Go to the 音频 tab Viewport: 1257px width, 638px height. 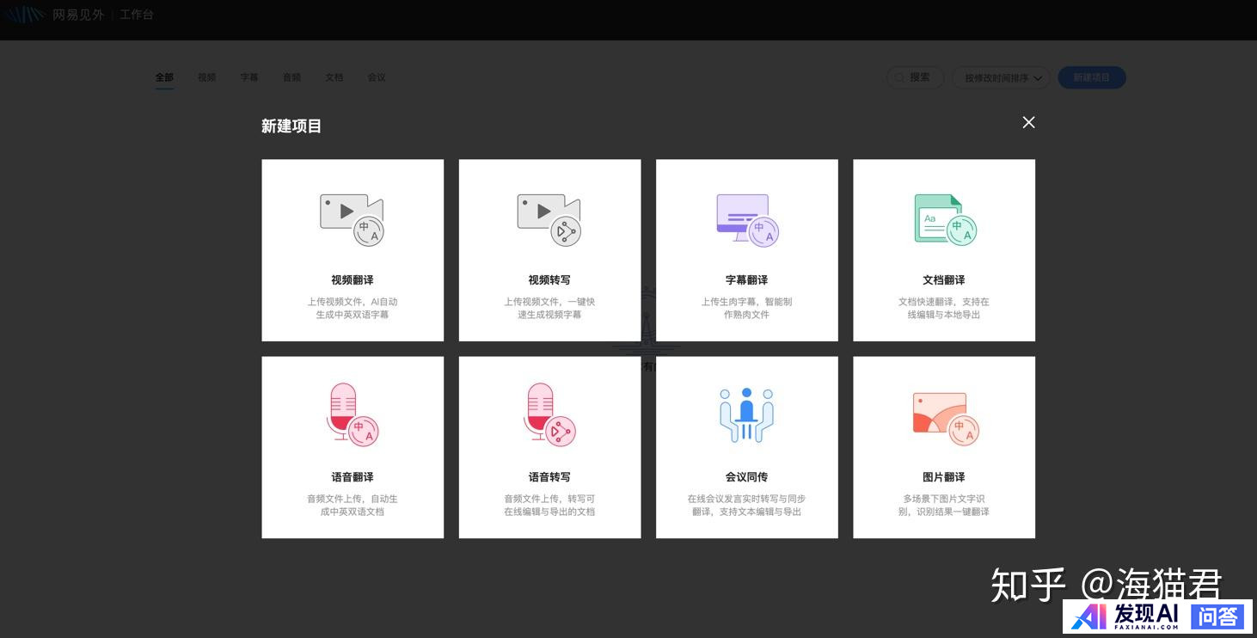(x=291, y=77)
